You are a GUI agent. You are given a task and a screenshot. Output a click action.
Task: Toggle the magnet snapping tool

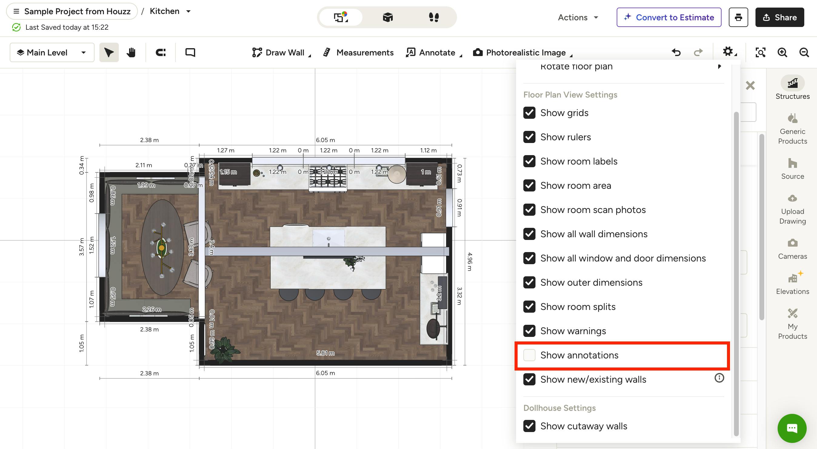(161, 52)
